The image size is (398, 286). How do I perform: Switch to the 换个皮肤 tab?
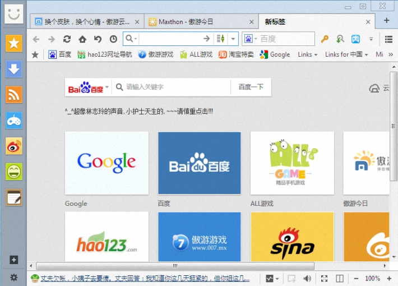pyautogui.click(x=87, y=22)
